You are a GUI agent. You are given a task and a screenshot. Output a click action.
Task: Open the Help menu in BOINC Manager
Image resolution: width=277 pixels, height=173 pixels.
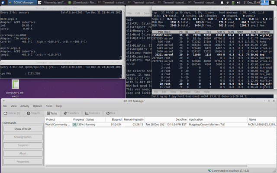(59, 106)
